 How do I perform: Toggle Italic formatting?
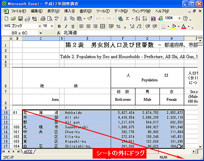pyautogui.click(x=66, y=26)
